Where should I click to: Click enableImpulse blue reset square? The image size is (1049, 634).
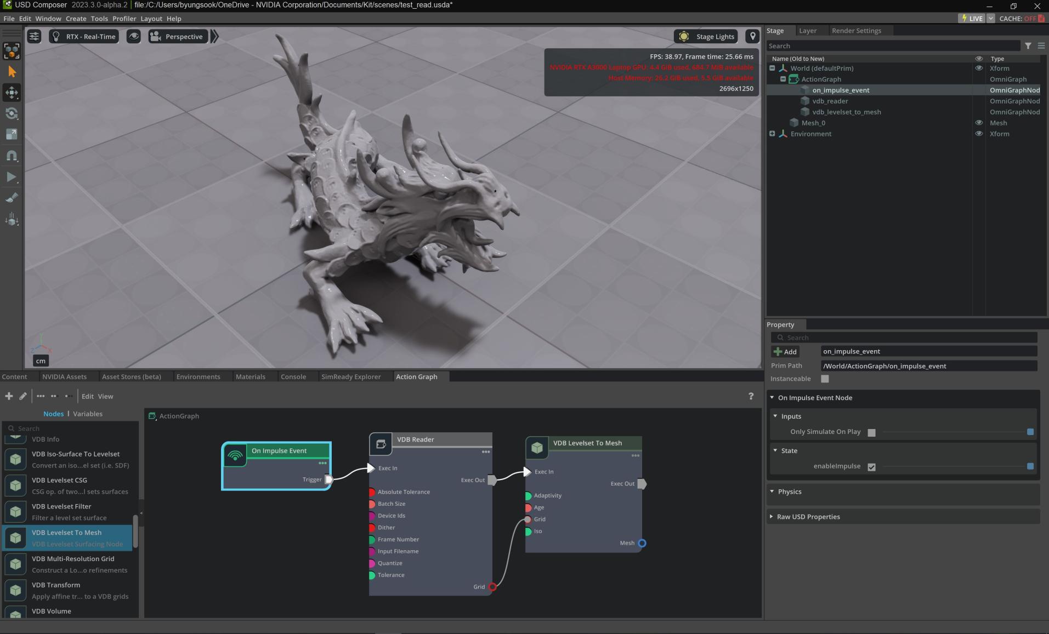point(1030,466)
